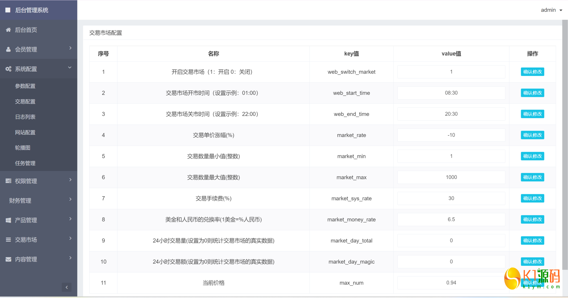Click the home icon beside 后台首页

(x=8, y=30)
